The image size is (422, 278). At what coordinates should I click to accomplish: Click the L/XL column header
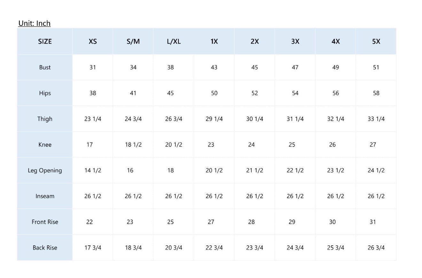(x=174, y=41)
